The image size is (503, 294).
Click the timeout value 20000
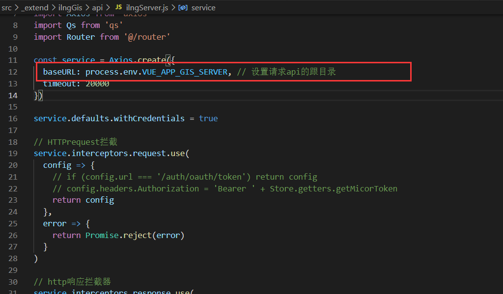click(x=97, y=84)
